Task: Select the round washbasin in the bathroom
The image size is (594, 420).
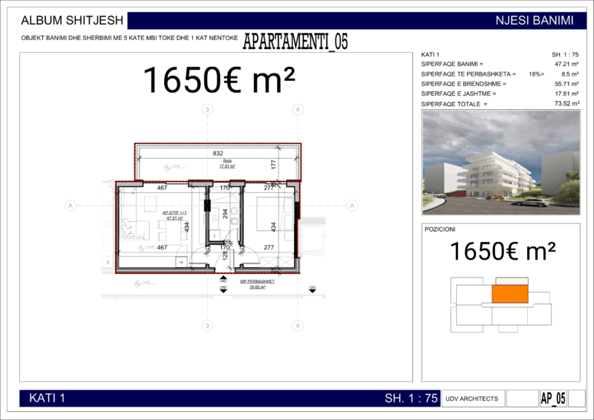Action: [215, 217]
